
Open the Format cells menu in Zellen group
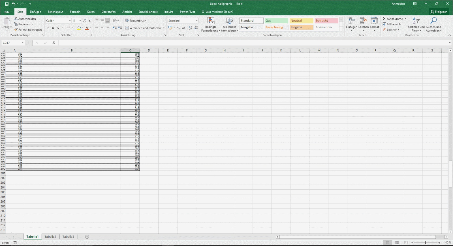(374, 25)
